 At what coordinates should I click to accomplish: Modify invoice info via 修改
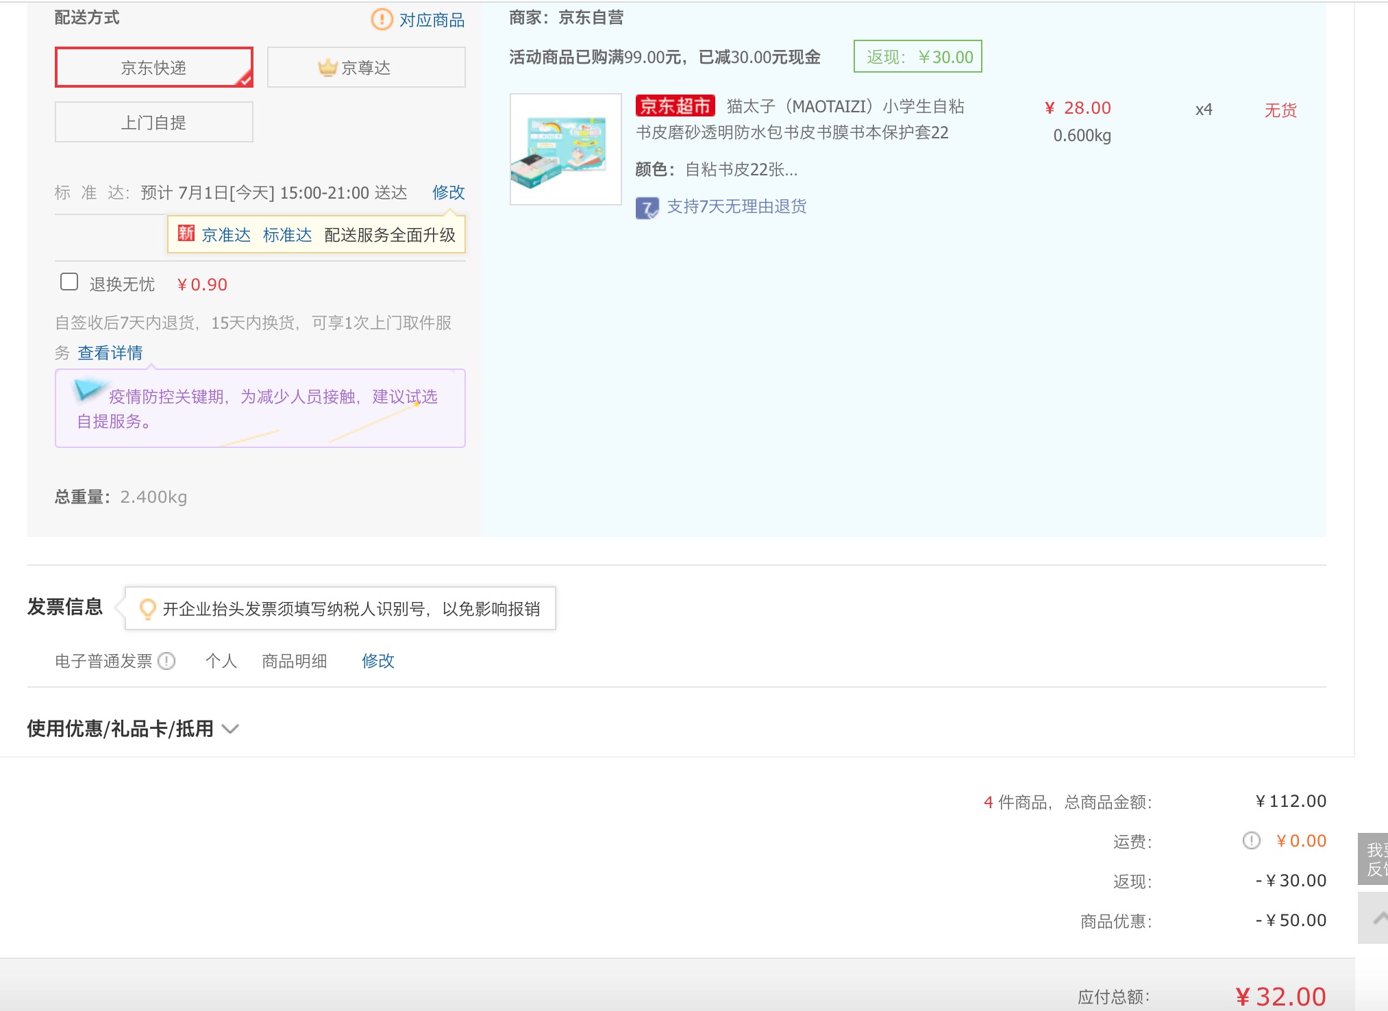378,661
